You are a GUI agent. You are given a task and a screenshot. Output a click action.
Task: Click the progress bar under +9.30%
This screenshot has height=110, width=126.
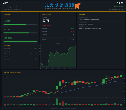tap(20, 33)
